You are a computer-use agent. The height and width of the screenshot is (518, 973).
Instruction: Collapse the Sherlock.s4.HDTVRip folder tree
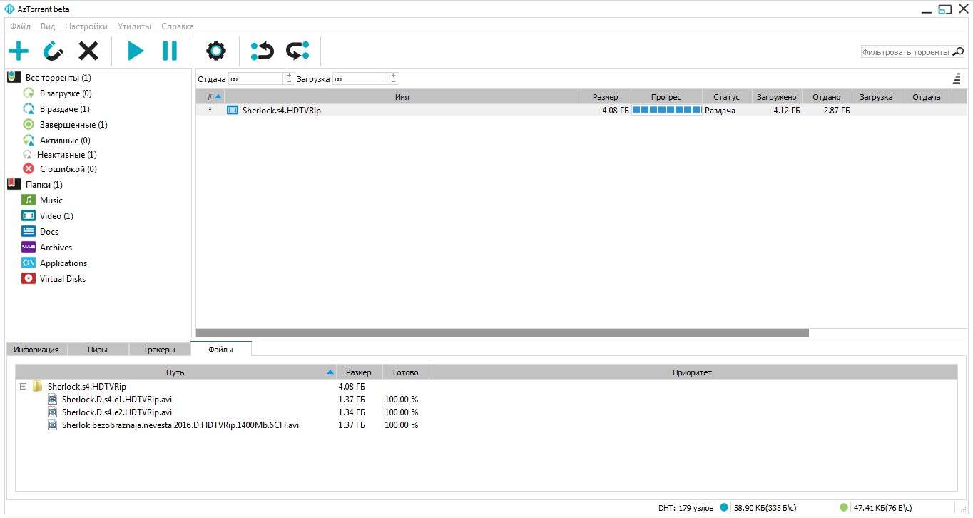[x=24, y=387]
